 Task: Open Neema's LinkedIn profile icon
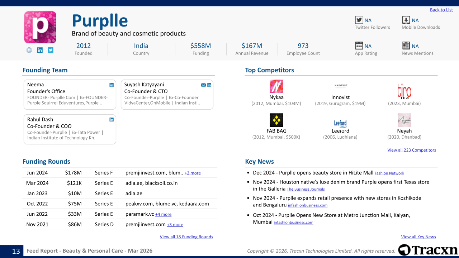click(x=112, y=85)
